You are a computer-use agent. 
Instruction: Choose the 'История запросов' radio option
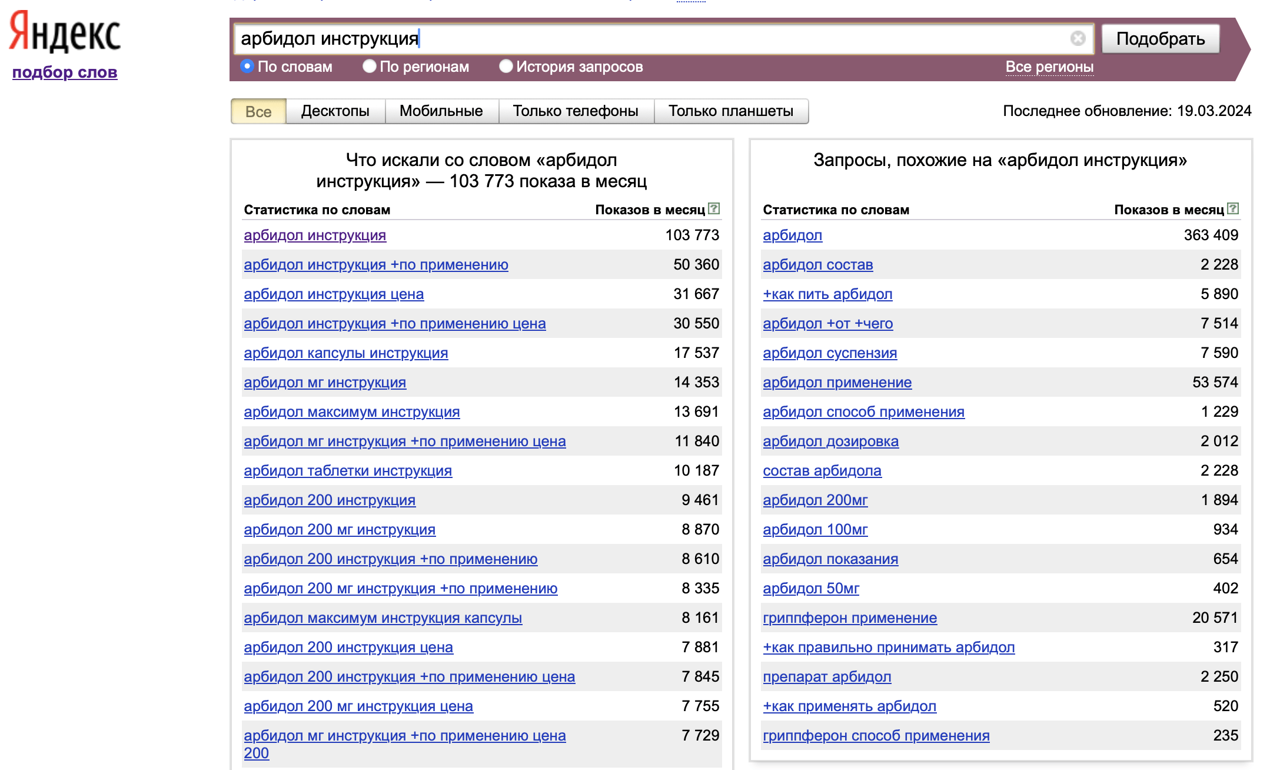click(506, 67)
